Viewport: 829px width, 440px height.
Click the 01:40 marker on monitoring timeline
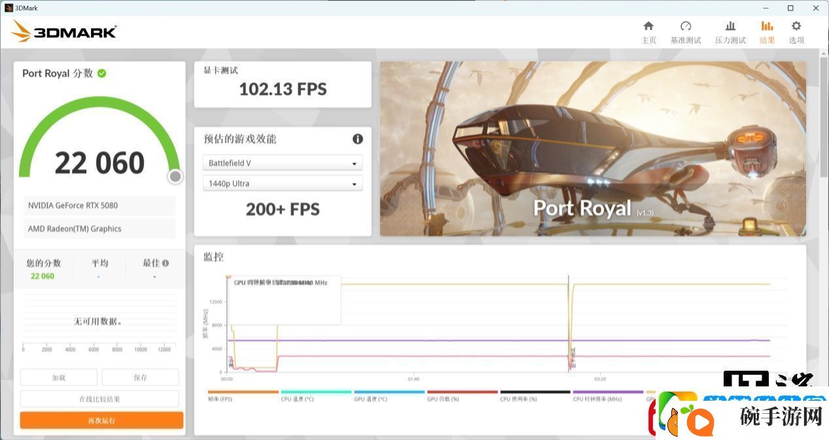click(414, 379)
